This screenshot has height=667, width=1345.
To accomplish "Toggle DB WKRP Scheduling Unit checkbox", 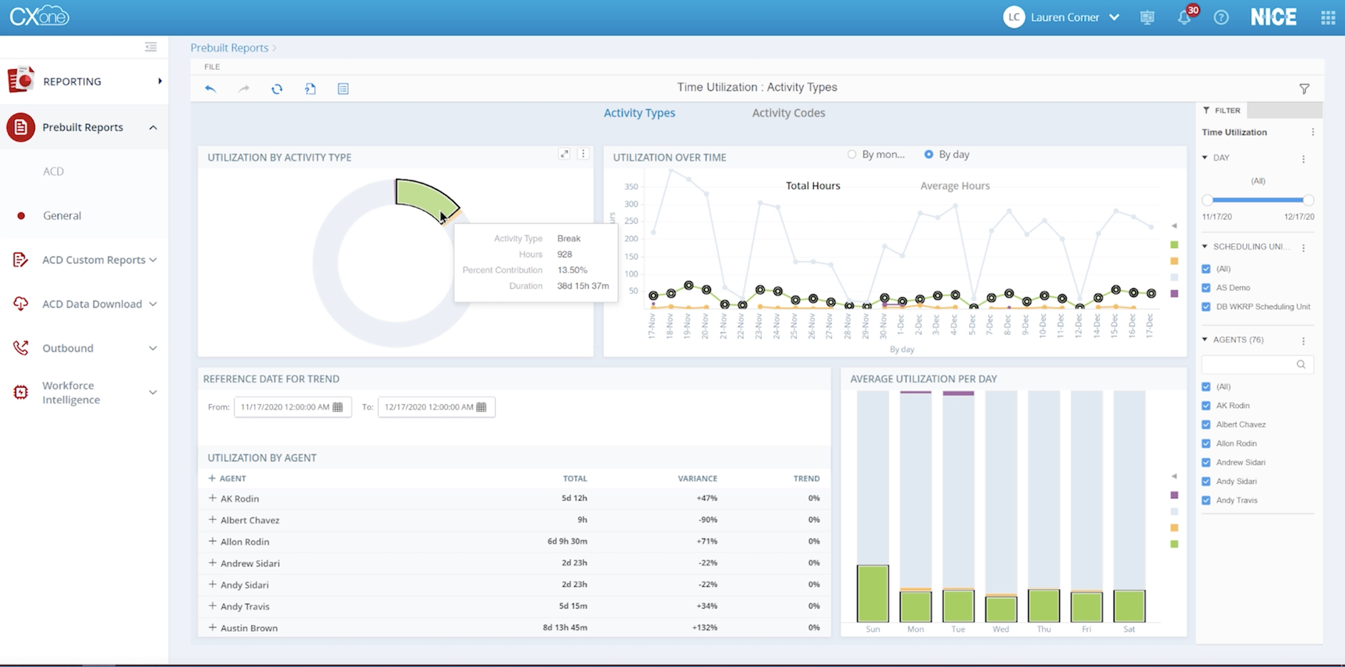I will point(1206,307).
